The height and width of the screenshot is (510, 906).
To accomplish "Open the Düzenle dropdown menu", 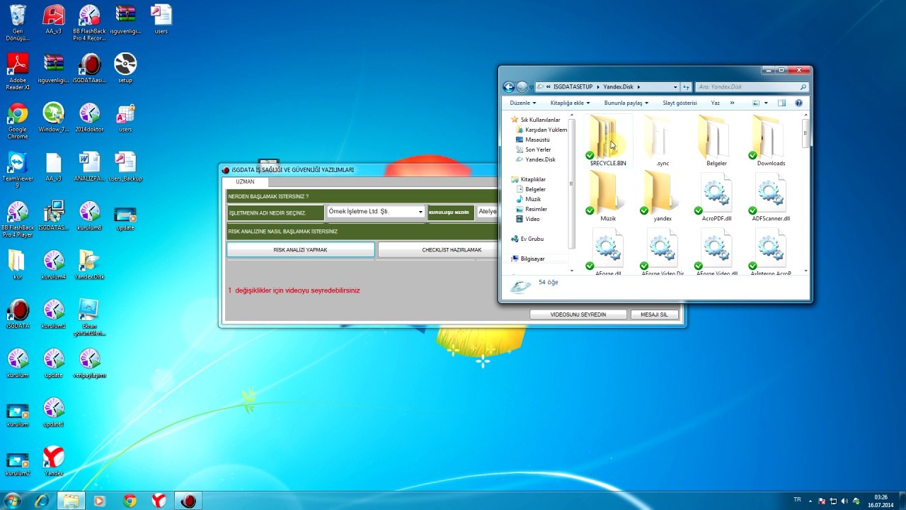I will (x=522, y=103).
